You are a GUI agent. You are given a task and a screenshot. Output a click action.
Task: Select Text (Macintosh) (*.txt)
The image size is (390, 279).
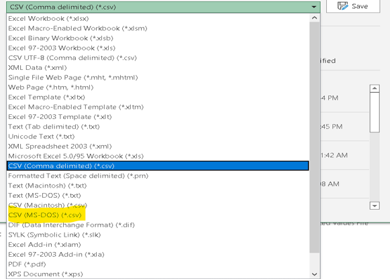click(x=158, y=186)
